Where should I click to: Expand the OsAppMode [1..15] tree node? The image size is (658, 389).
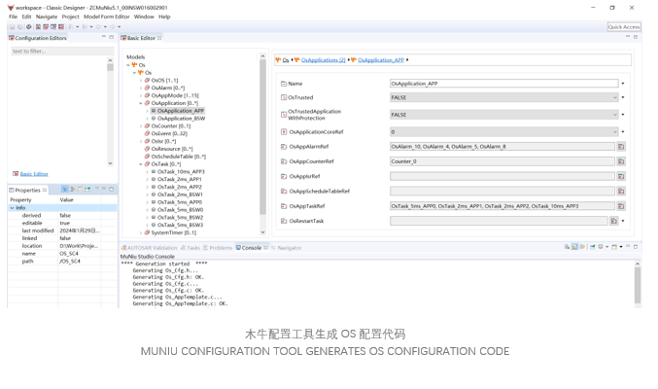(x=141, y=95)
